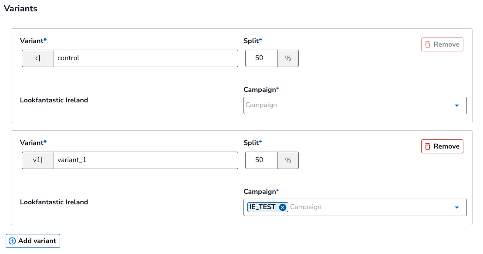This screenshot has height=254, width=483.
Task: Click the IE_TEST campaign chip label
Action: [263, 207]
